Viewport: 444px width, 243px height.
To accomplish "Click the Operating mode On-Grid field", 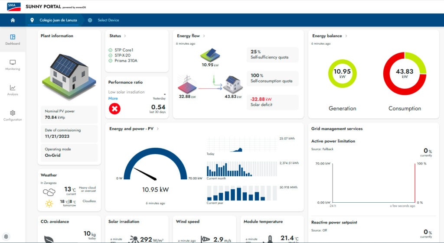I will (x=69, y=152).
